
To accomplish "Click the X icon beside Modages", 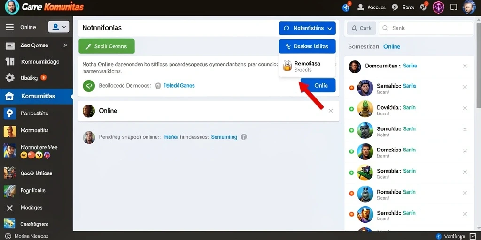I will pos(9,208).
